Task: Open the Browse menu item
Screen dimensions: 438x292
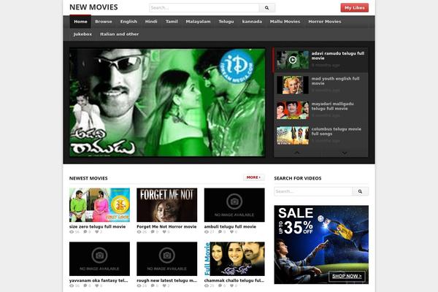Action: (x=104, y=22)
